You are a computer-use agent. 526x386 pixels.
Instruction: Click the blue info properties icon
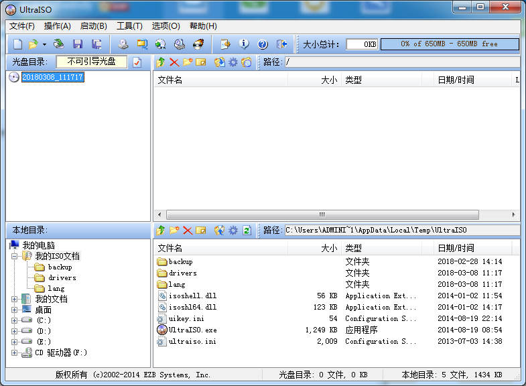tap(244, 44)
